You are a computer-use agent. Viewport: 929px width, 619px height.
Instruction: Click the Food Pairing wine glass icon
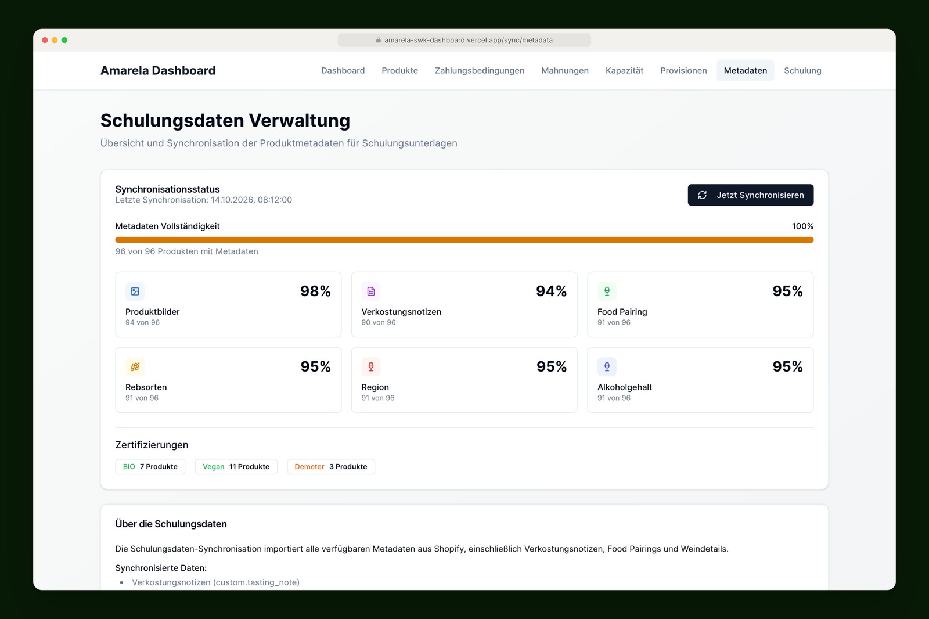click(x=607, y=291)
